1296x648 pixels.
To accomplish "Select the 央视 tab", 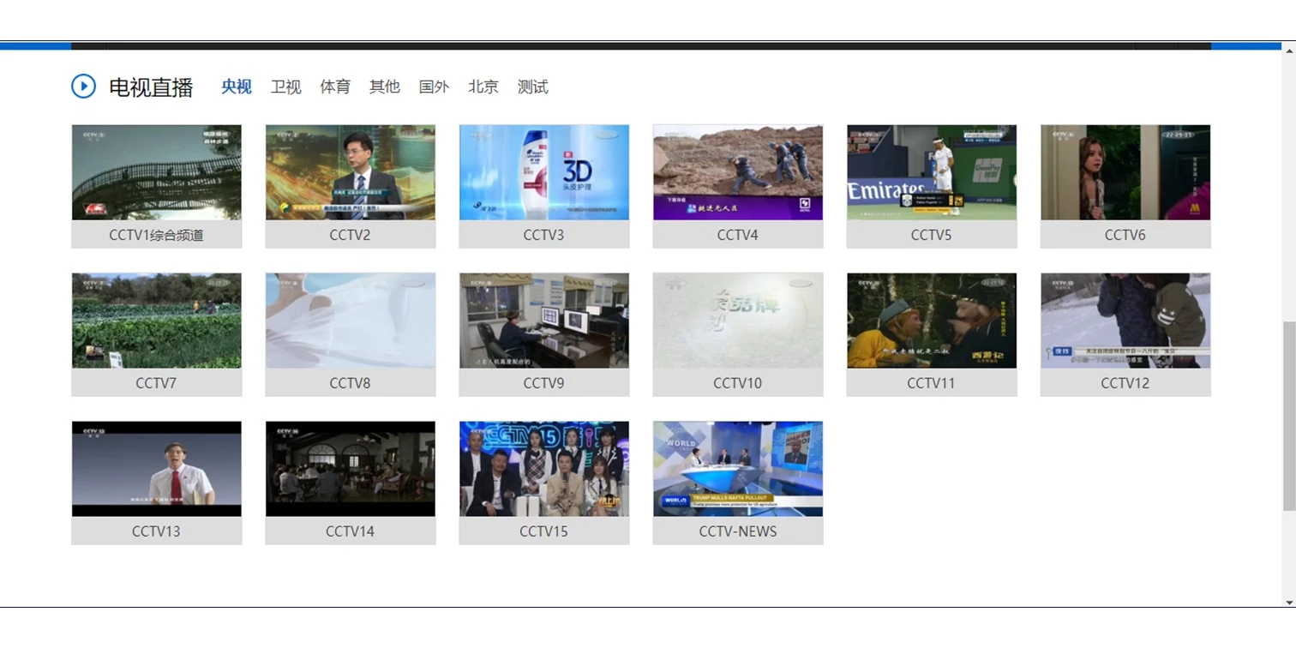I will [236, 87].
